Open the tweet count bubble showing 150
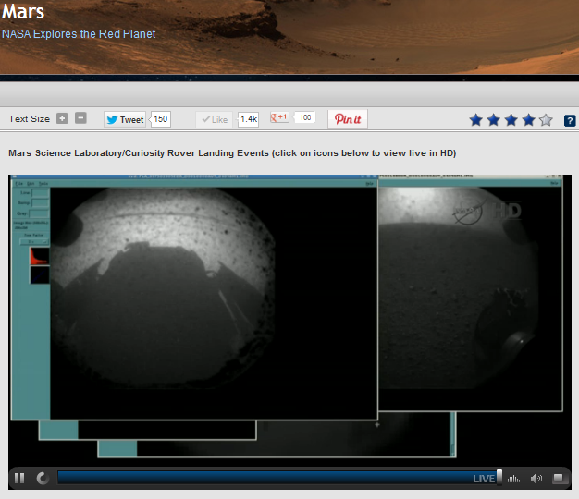 point(161,119)
